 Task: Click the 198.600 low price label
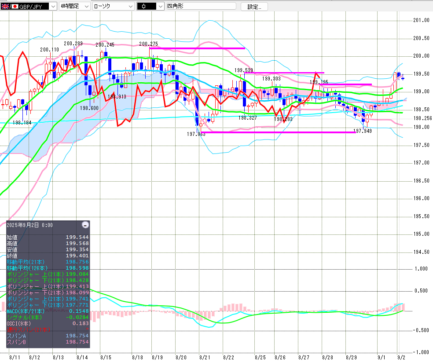pyautogui.click(x=89, y=108)
